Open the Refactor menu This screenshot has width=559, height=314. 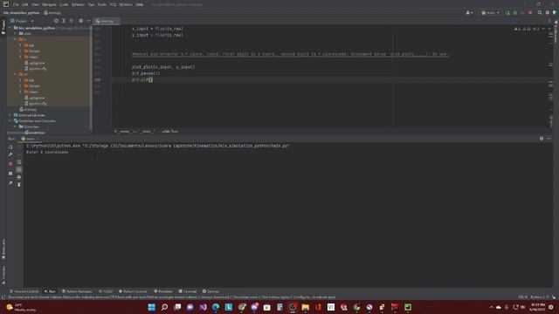click(x=78, y=4)
